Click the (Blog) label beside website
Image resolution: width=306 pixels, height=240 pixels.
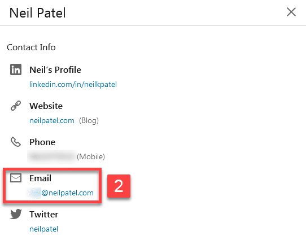coord(89,121)
